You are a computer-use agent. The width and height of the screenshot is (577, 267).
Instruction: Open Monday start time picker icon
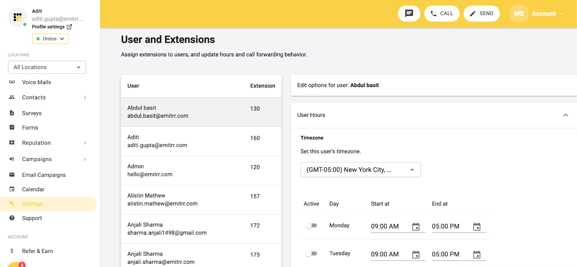point(416,226)
